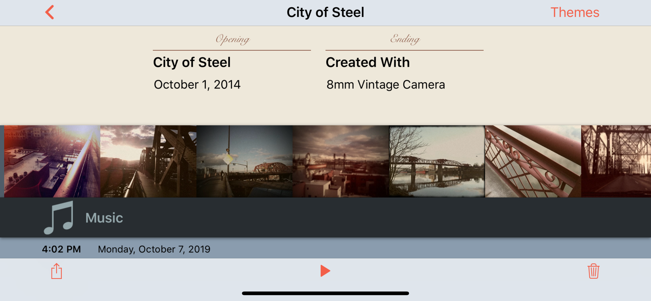
Task: Edit the opening subtitle October 1, 2014
Action: pos(197,85)
